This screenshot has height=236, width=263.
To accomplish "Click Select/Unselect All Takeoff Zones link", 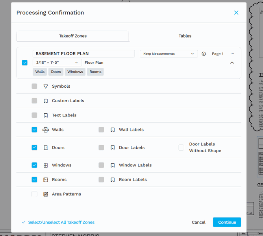I will click(x=61, y=222).
